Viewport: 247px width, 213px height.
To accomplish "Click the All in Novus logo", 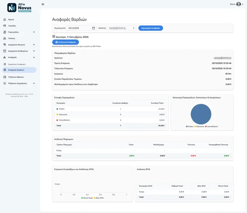I will (x=19, y=8).
